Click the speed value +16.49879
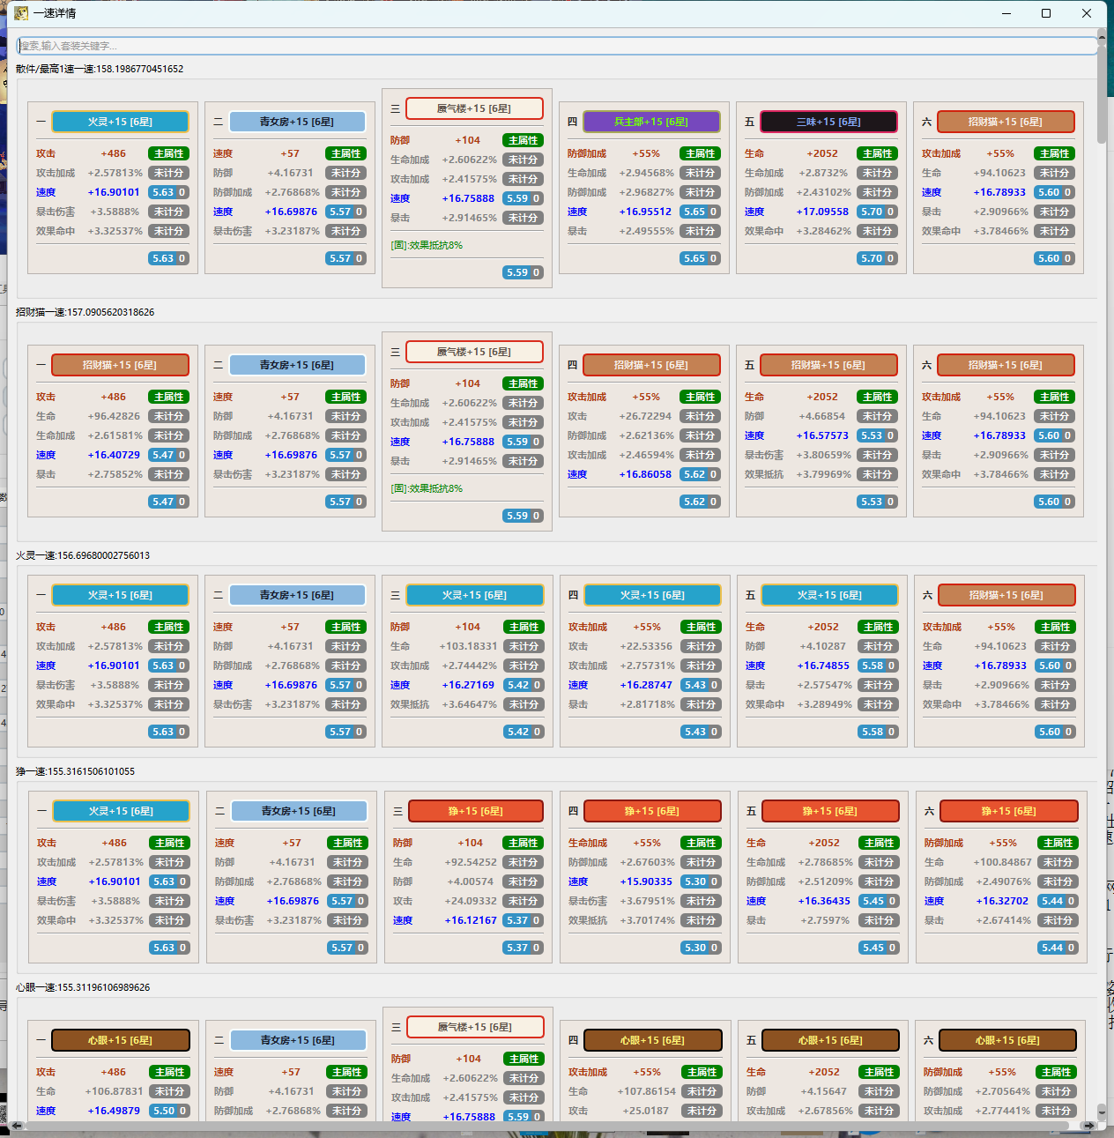 (114, 1111)
